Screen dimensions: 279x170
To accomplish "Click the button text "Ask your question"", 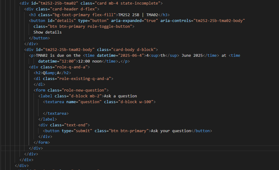I will [x=171, y=131].
